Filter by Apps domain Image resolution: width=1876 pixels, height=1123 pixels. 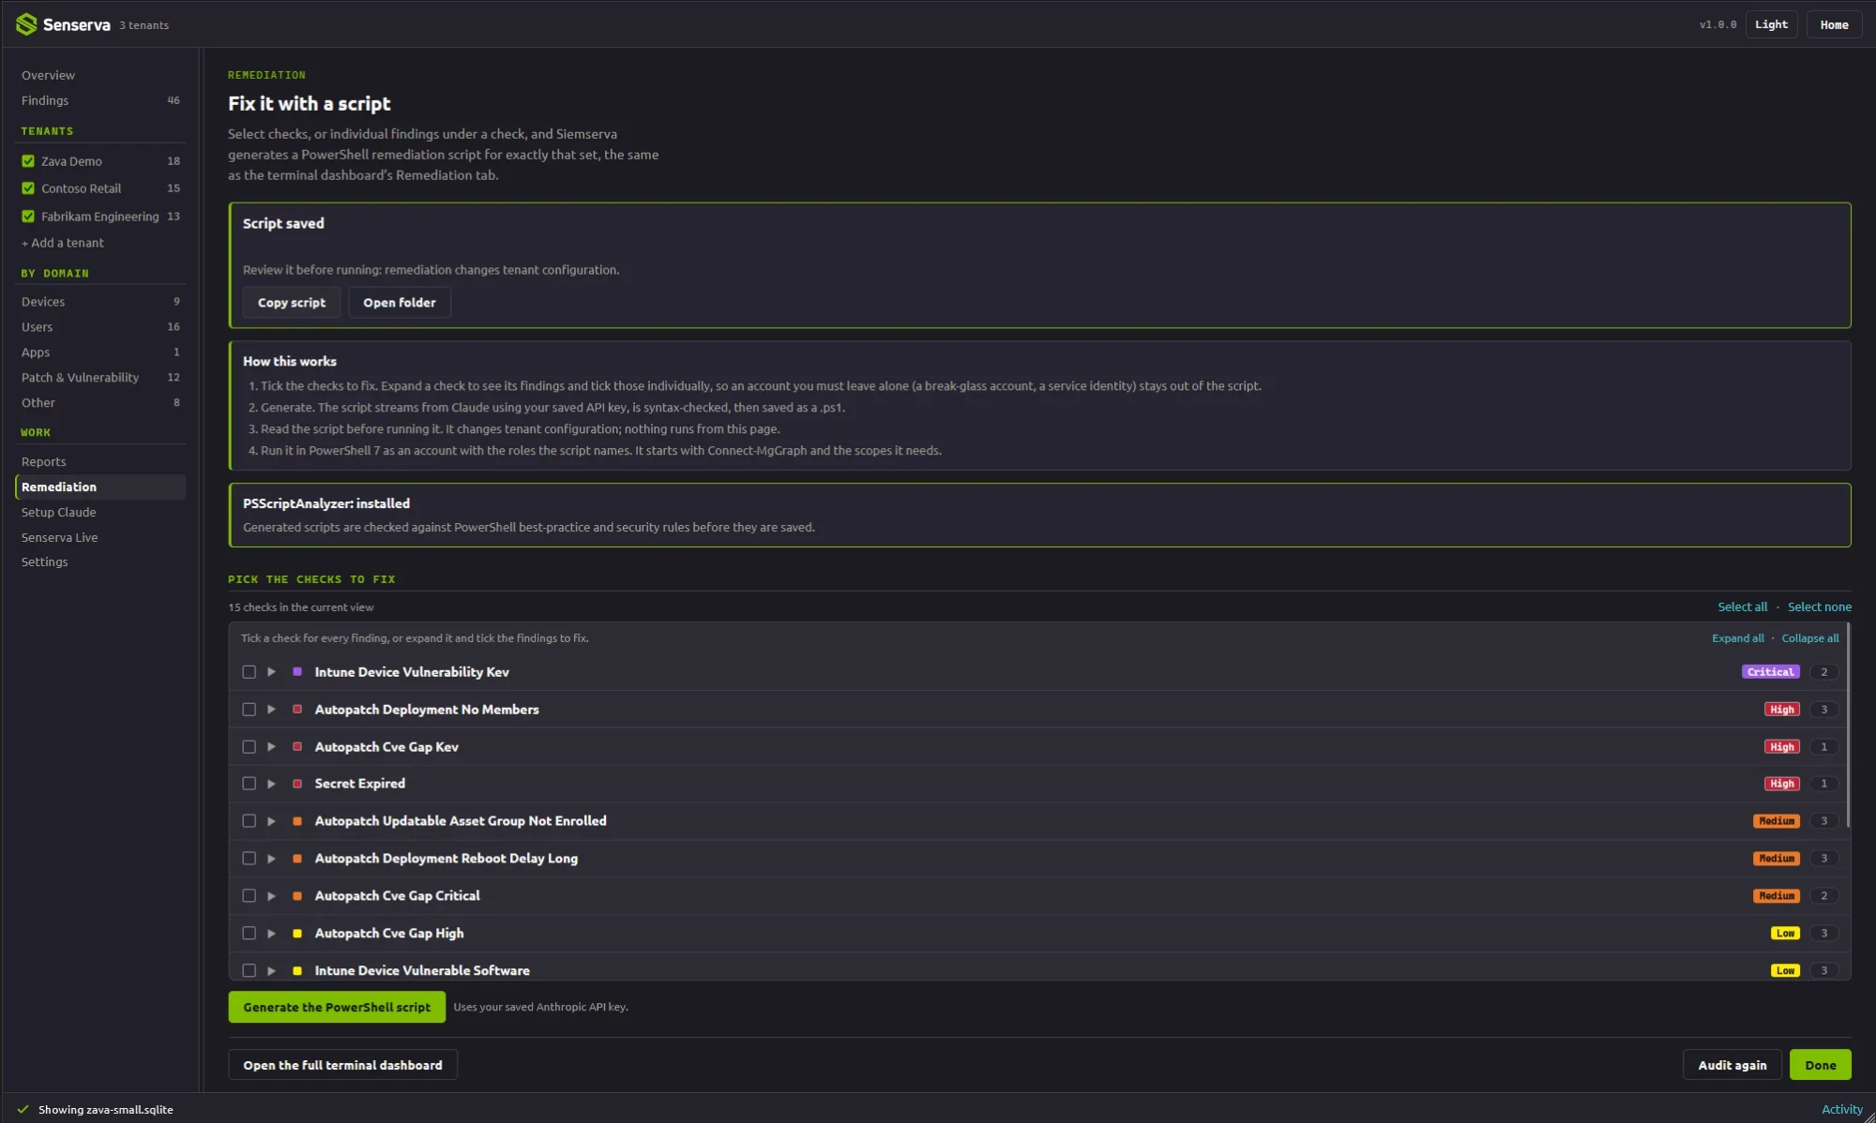pyautogui.click(x=100, y=352)
